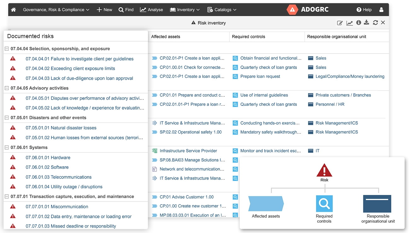Click the Responsible organisational unit shape in legend
Image resolution: width=410 pixels, height=233 pixels.
point(377,204)
